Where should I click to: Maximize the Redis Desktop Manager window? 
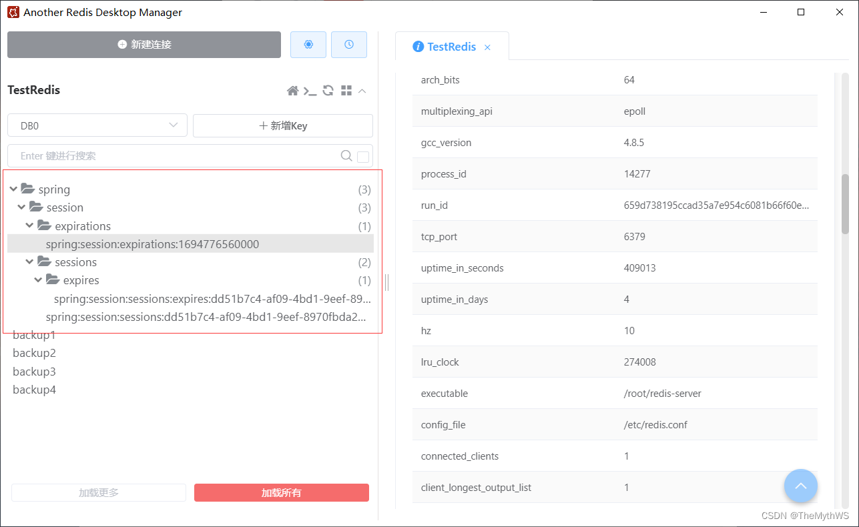[x=801, y=12]
